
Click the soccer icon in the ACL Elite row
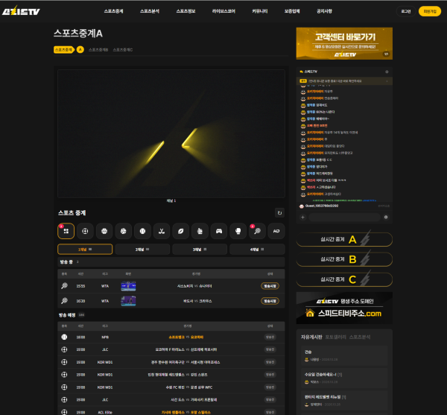tap(64, 412)
